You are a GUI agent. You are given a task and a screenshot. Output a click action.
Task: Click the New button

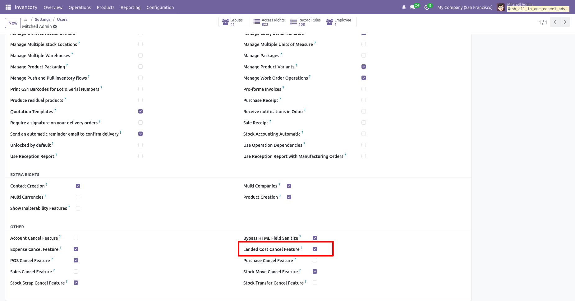pyautogui.click(x=13, y=23)
